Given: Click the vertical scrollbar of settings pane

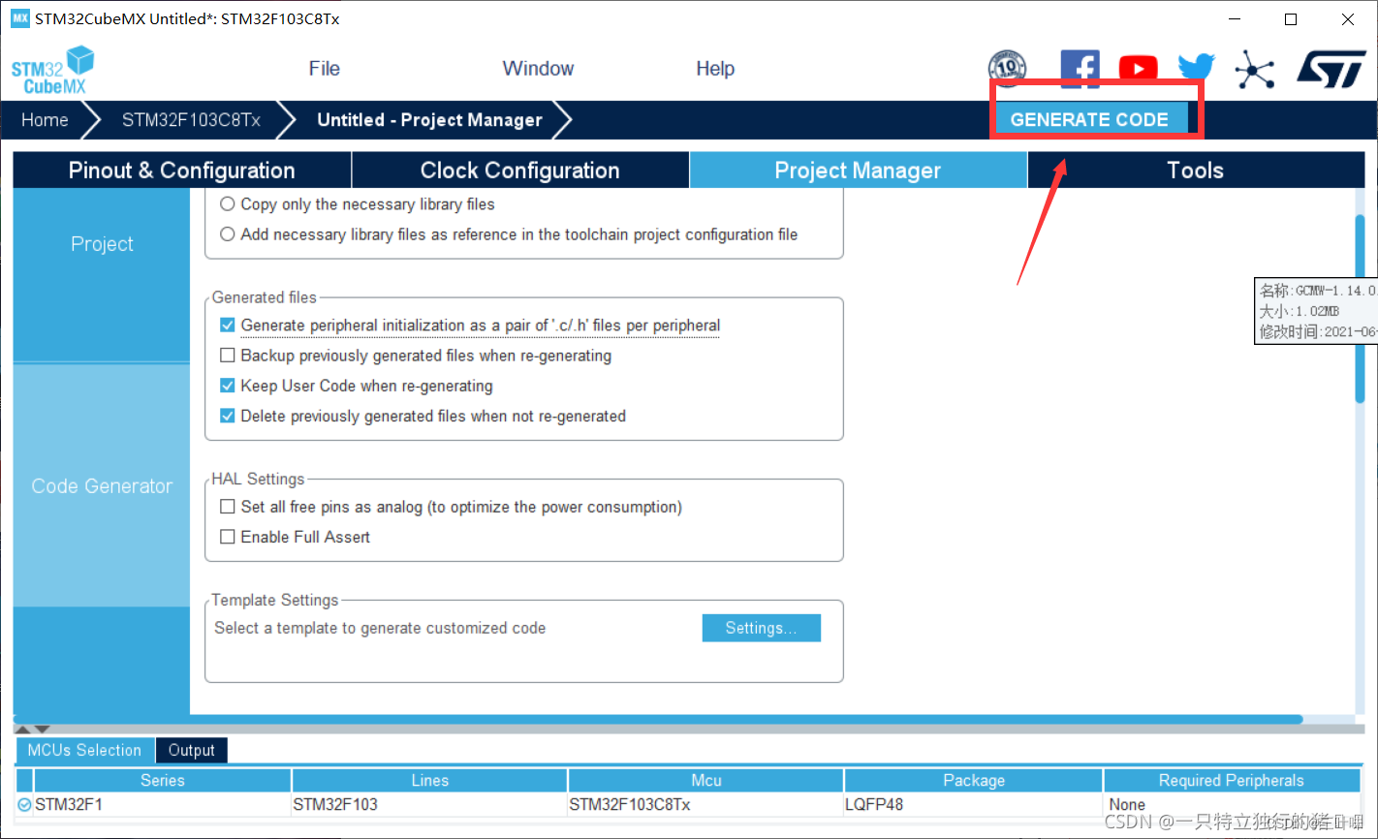Looking at the screenshot, I should point(1360,308).
